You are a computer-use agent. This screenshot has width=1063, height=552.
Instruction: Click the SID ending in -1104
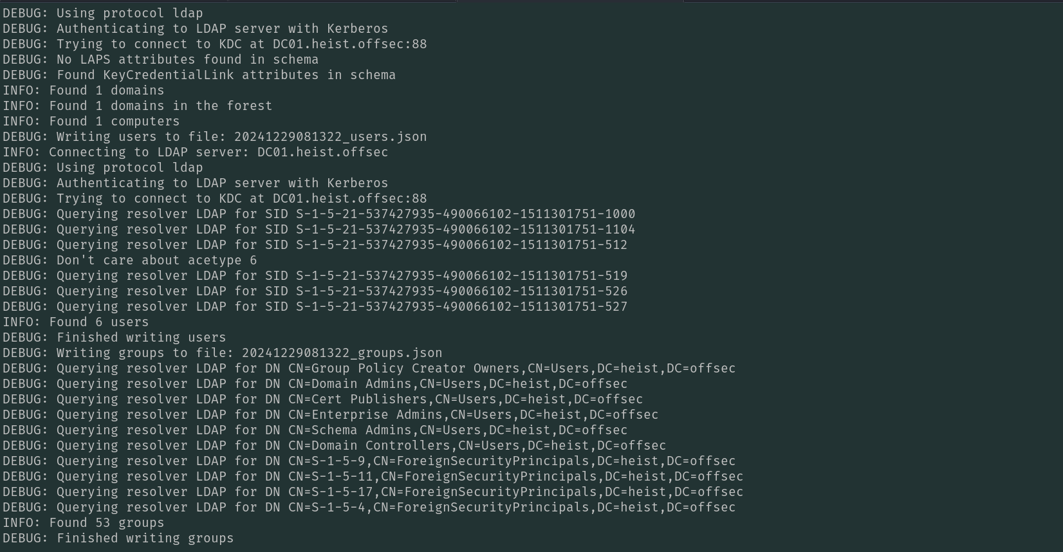pyautogui.click(x=465, y=230)
